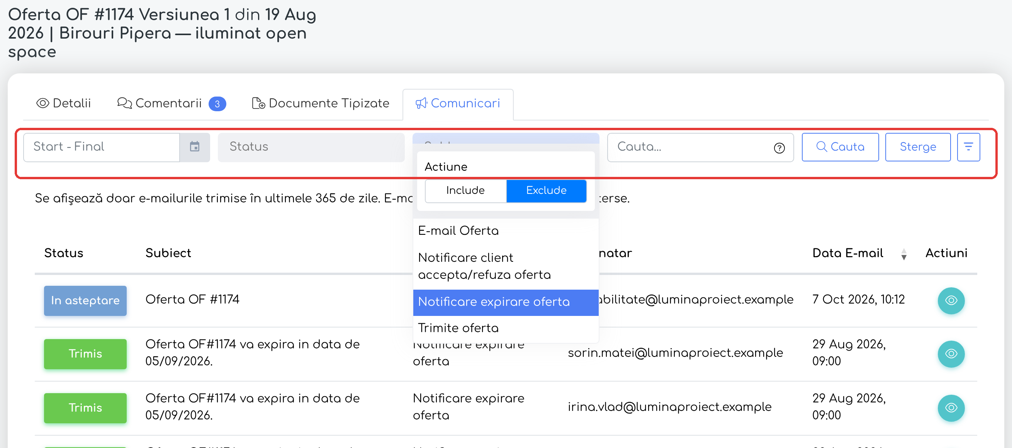Click the Cauta search button

pos(841,147)
